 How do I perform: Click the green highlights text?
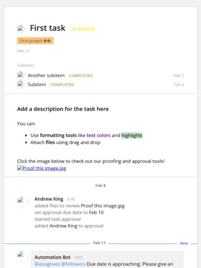tap(132, 135)
